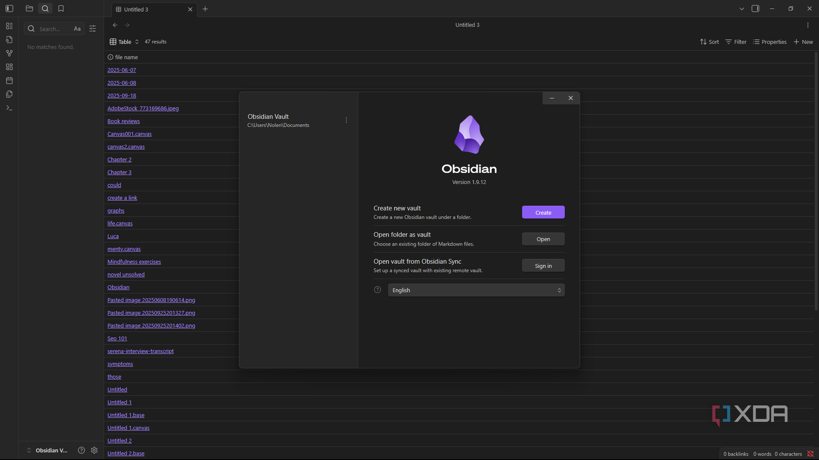Click the 0 characters status item

(x=788, y=454)
